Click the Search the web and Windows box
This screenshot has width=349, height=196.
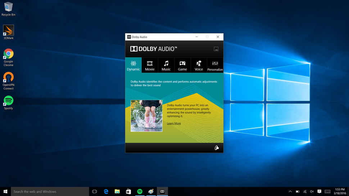[50, 191]
